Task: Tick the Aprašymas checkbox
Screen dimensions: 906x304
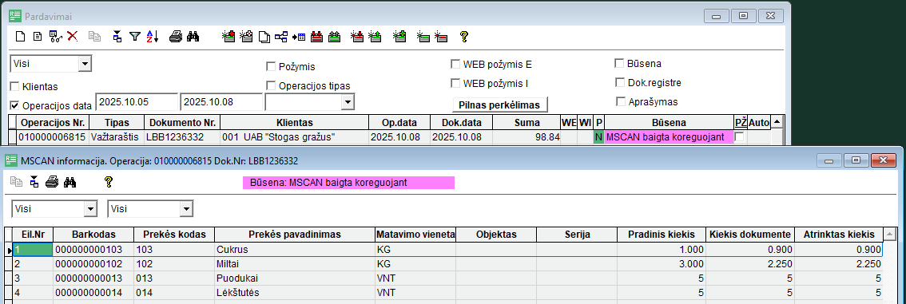Action: coord(621,101)
